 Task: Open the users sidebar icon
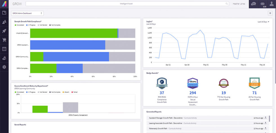tap(4, 22)
